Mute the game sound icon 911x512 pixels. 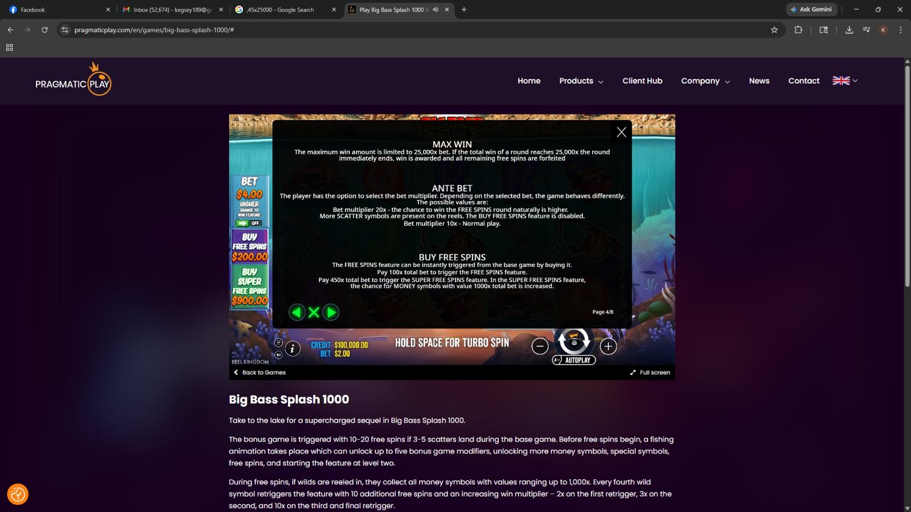point(279,355)
